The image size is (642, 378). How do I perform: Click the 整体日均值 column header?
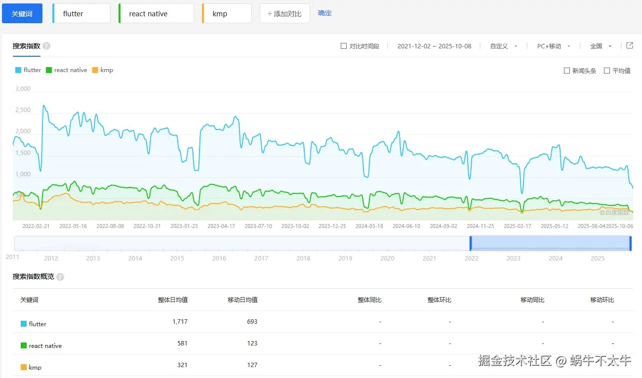tap(173, 300)
